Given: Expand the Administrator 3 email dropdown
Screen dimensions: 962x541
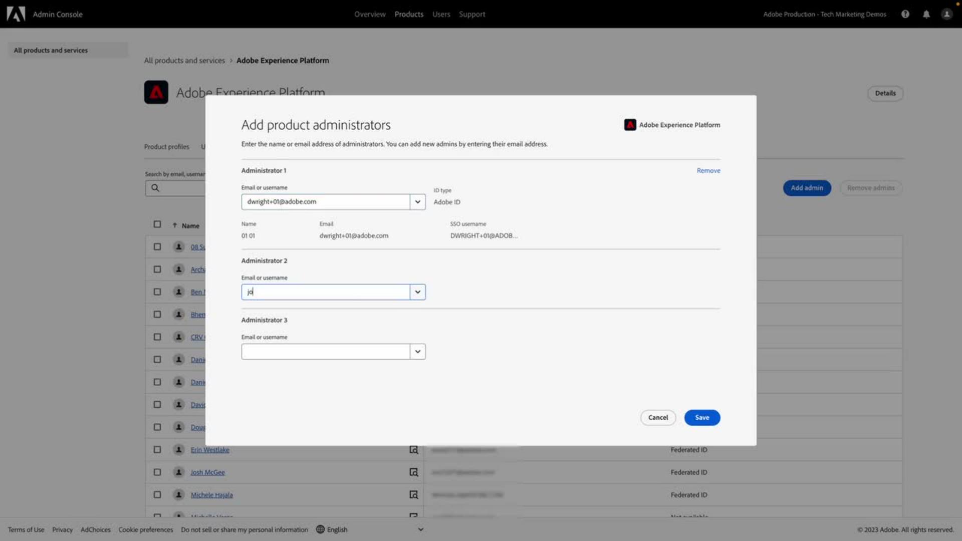Looking at the screenshot, I should (417, 352).
